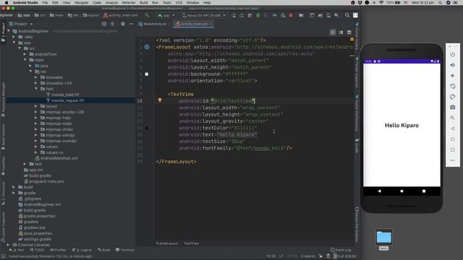Screen dimensions: 463x260
Task: Select activity_main.xml editor tab
Action: pyautogui.click(x=194, y=24)
